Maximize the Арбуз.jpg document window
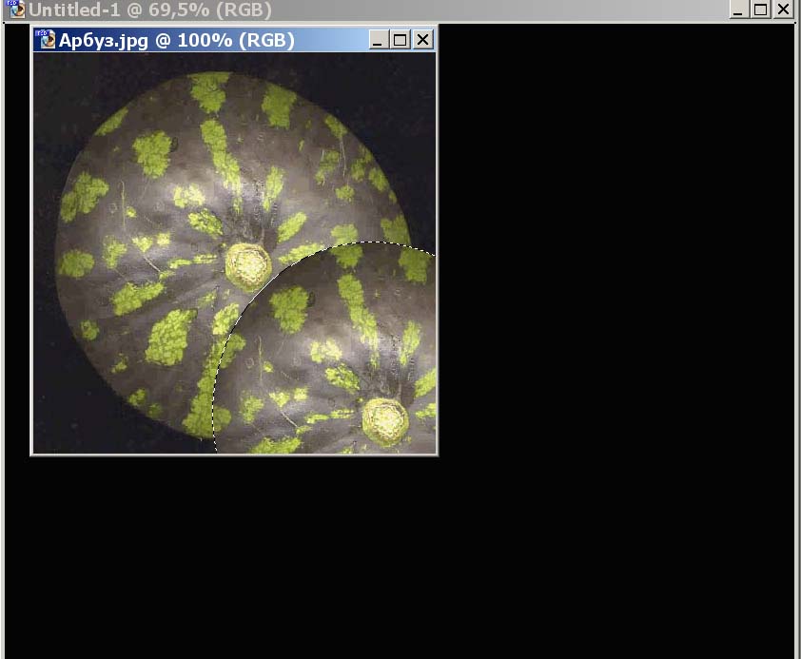The width and height of the screenshot is (801, 659). (x=400, y=40)
